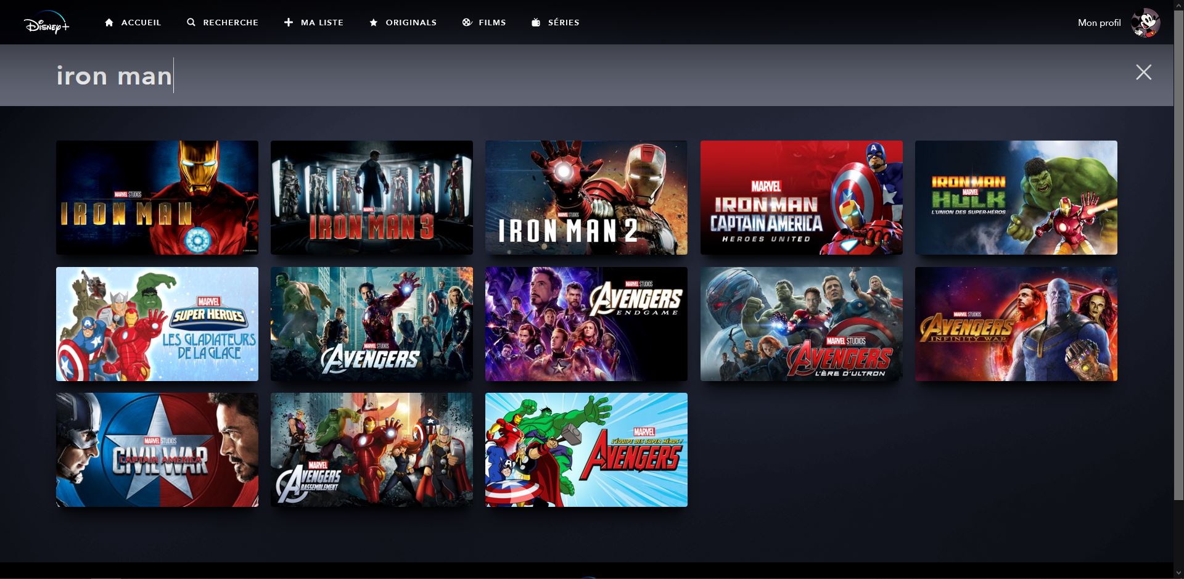This screenshot has width=1184, height=579.
Task: Open the Mickey Mouse profile avatar
Action: click(x=1145, y=23)
